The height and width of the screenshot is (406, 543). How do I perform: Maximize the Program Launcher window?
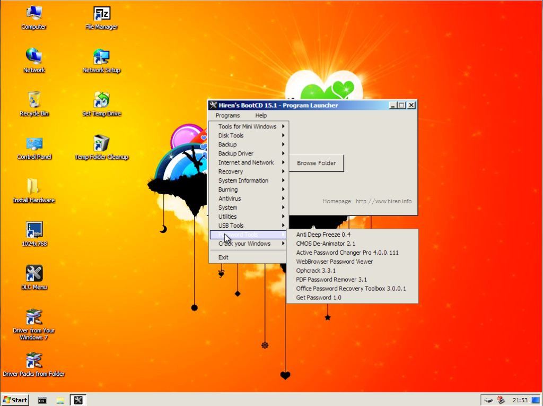(402, 105)
